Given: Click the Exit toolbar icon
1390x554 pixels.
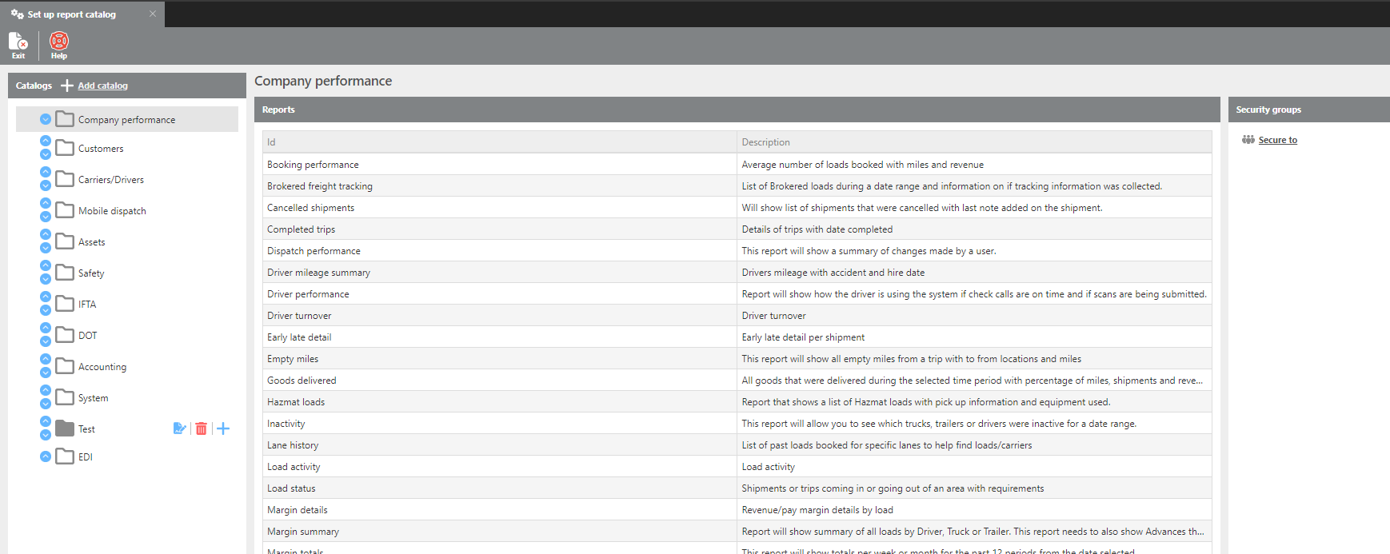Looking at the screenshot, I should click(x=18, y=45).
